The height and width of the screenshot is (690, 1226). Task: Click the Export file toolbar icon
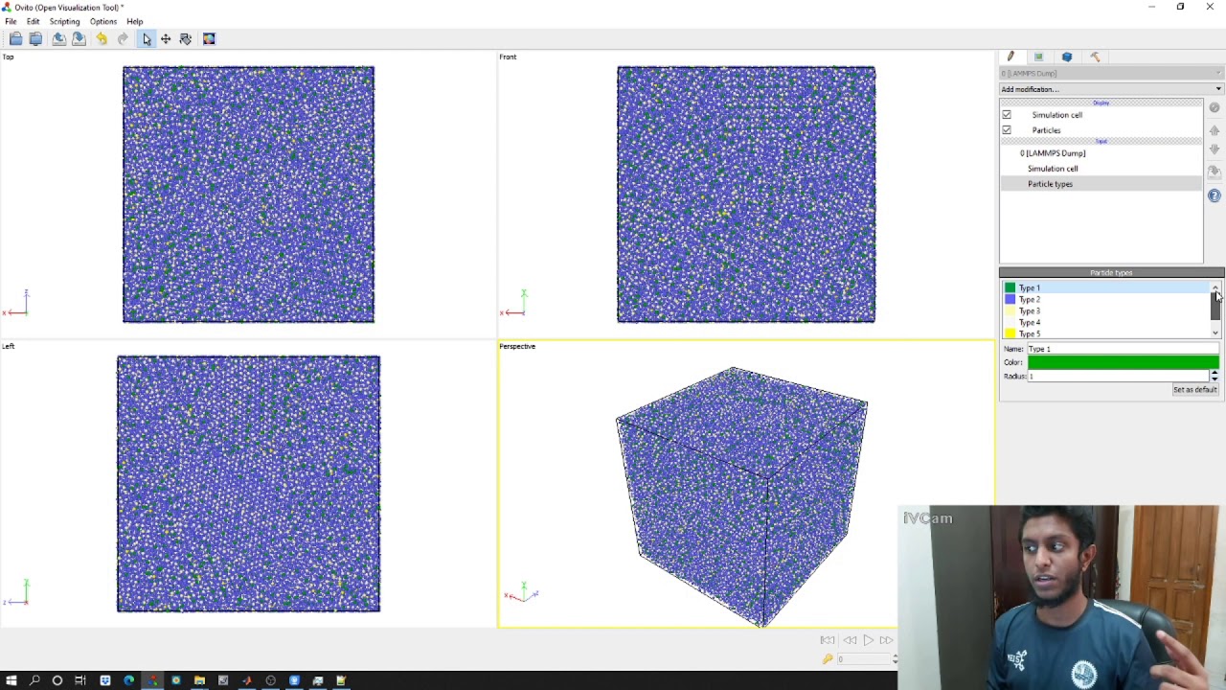[x=58, y=38]
